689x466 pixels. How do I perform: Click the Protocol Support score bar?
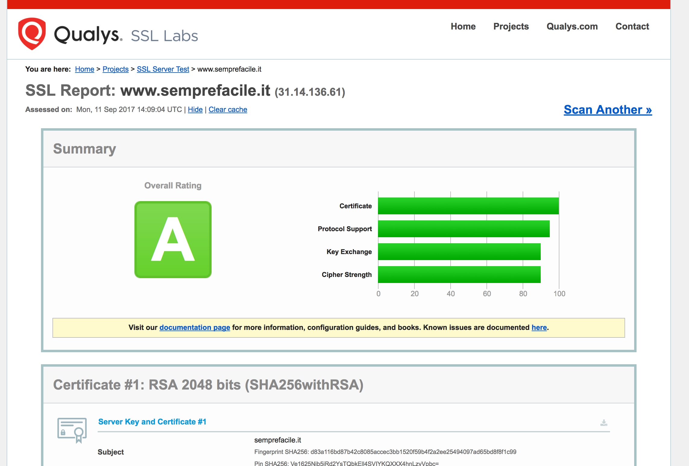(x=464, y=229)
